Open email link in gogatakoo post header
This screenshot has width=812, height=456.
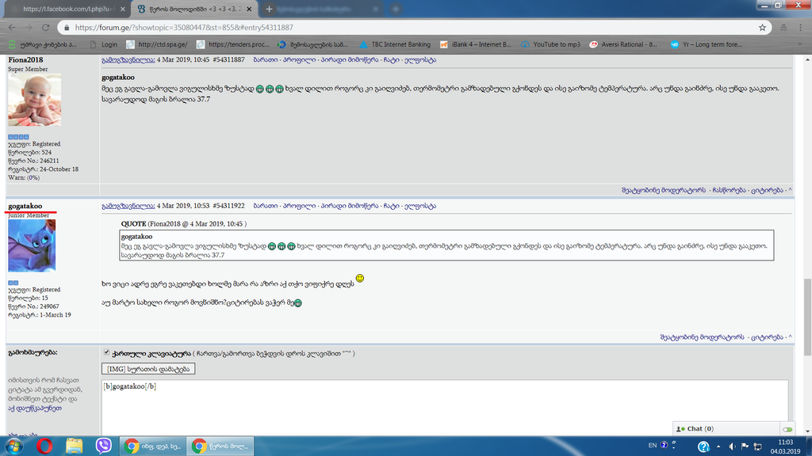coord(420,206)
